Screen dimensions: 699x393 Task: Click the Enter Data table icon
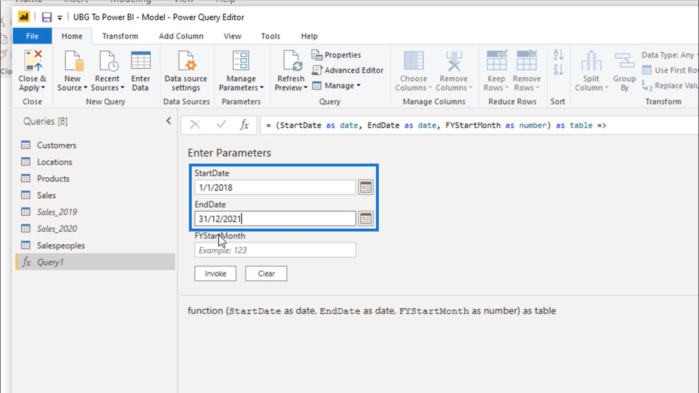point(141,60)
